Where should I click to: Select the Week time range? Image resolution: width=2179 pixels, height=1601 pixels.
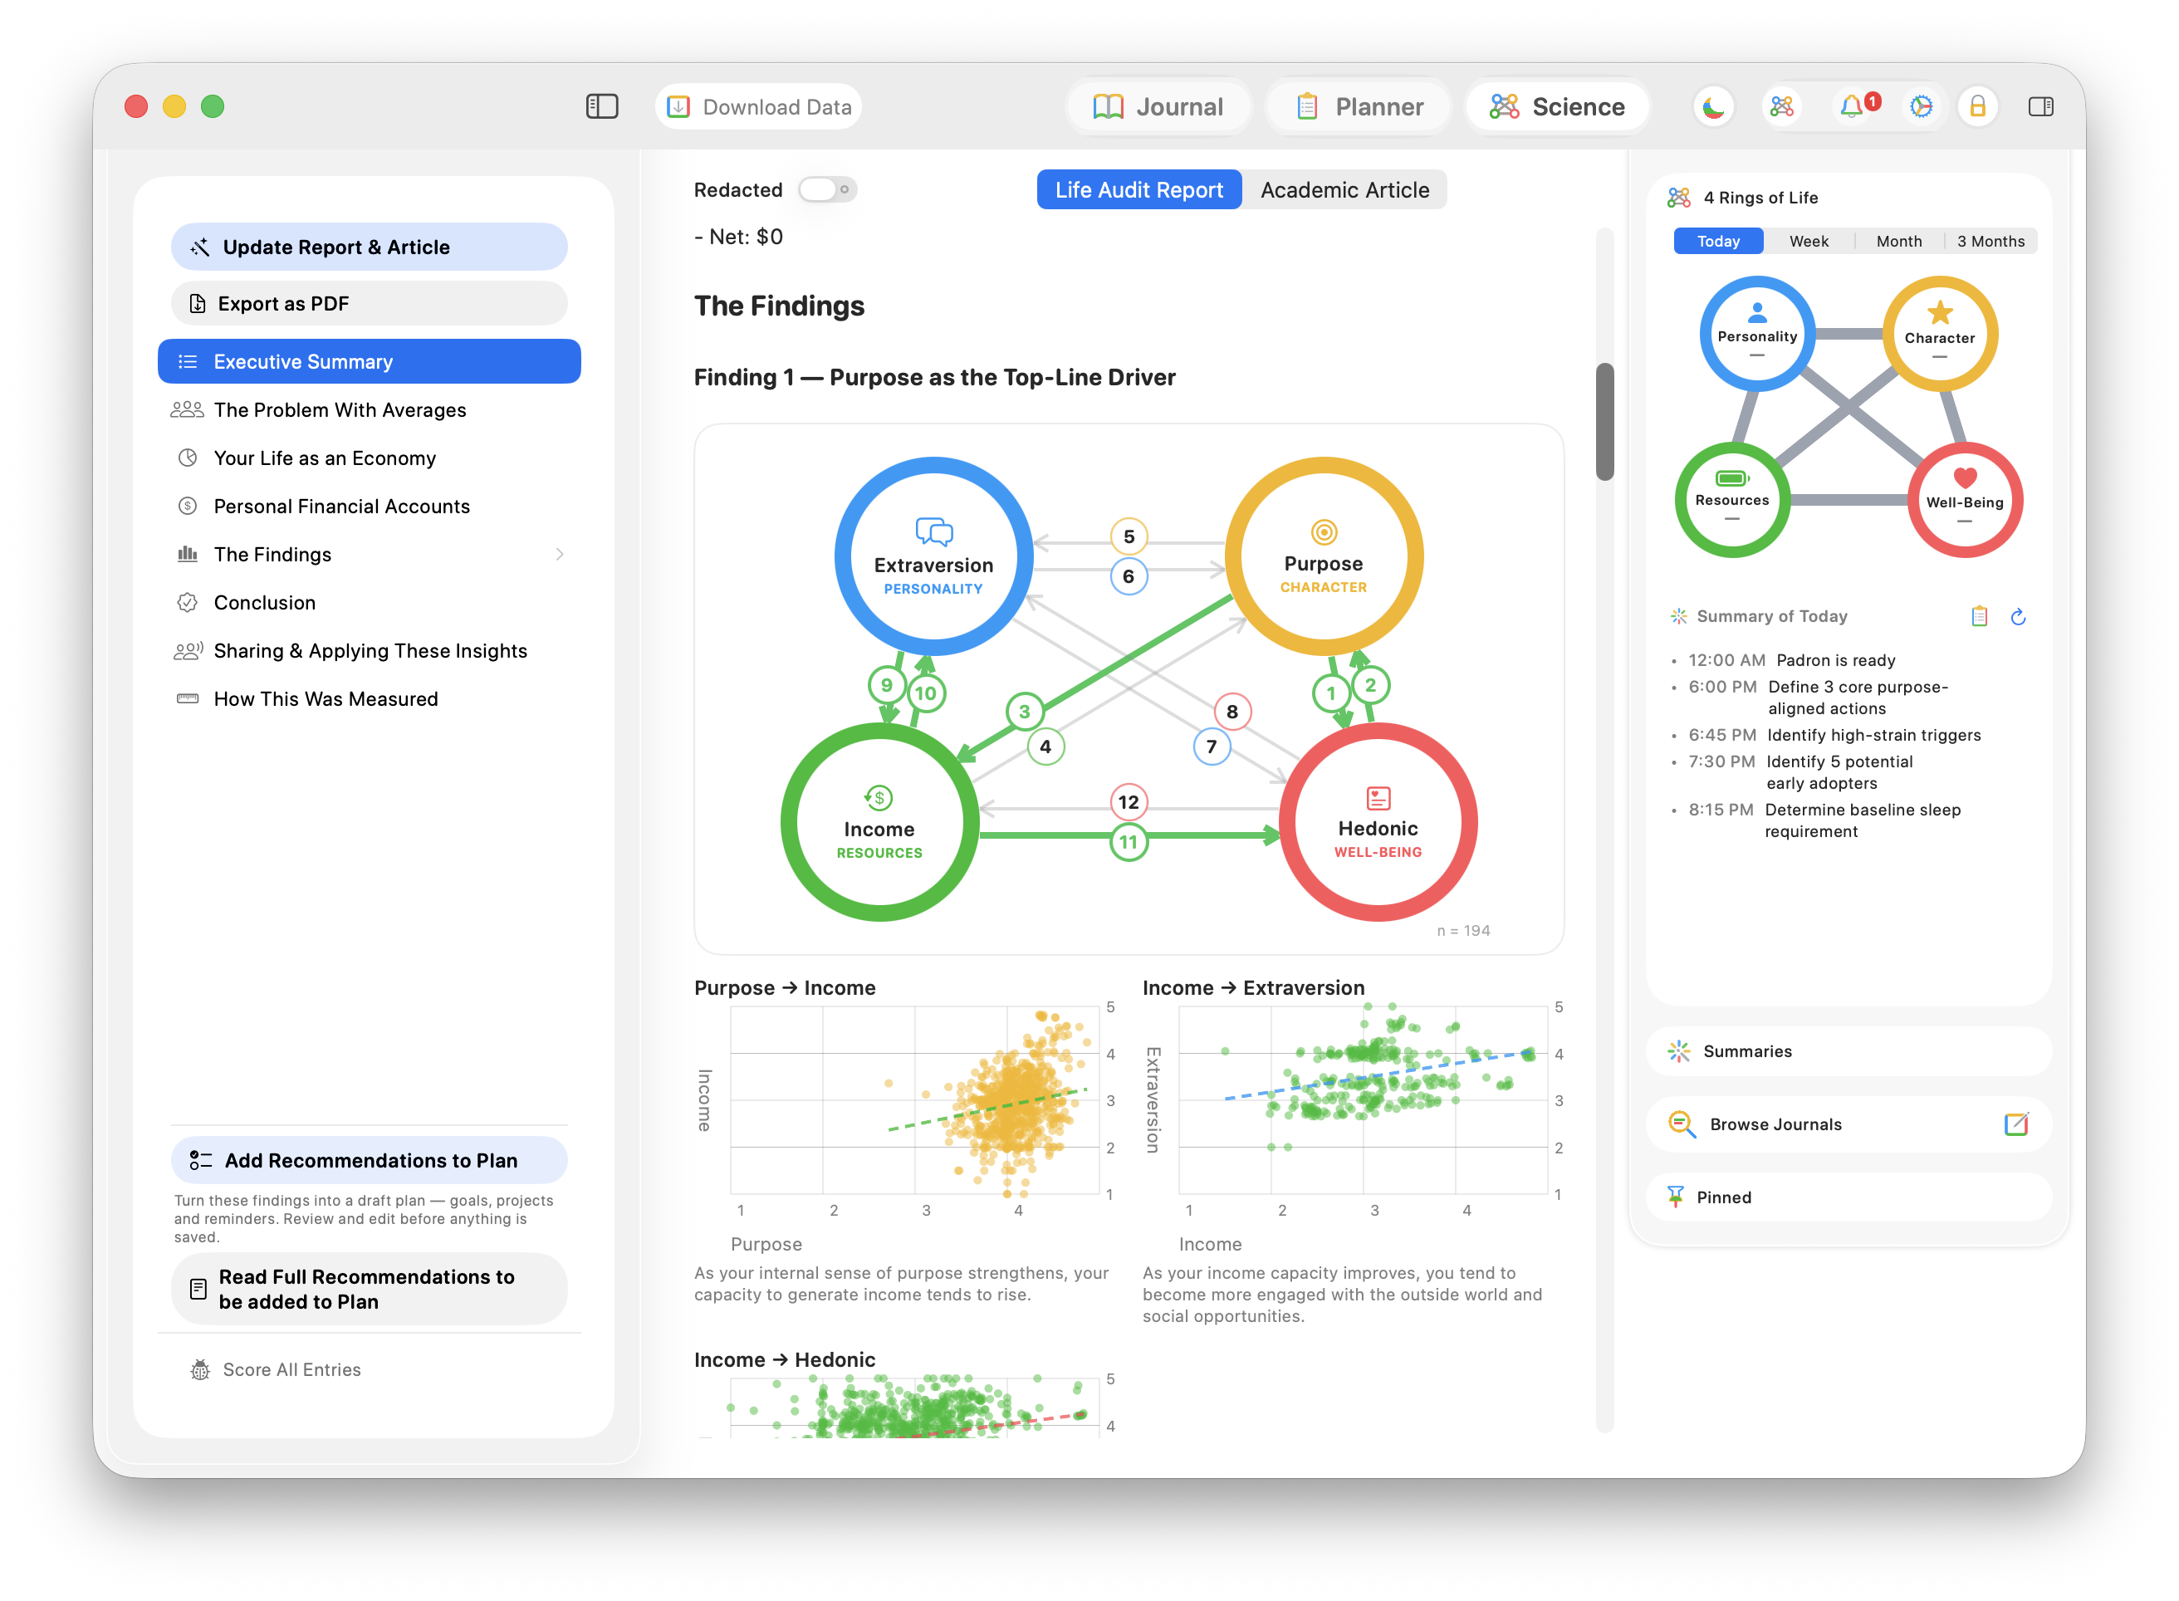pyautogui.click(x=1808, y=242)
